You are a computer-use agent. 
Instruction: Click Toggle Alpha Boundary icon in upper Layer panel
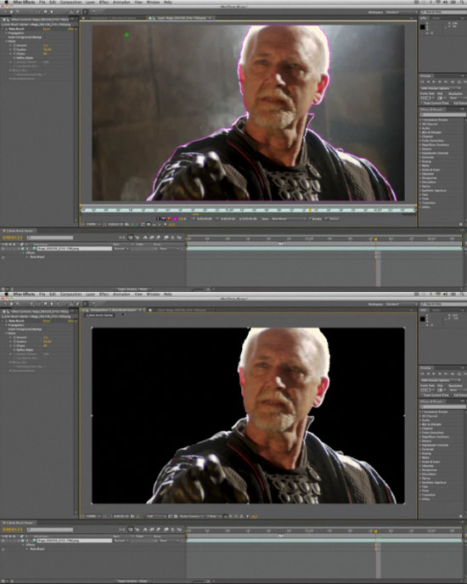[x=164, y=219]
